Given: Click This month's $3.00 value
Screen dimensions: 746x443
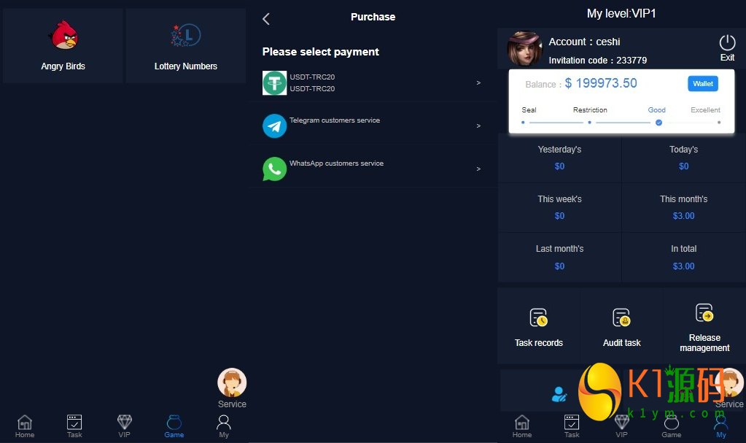Looking at the screenshot, I should (x=684, y=216).
